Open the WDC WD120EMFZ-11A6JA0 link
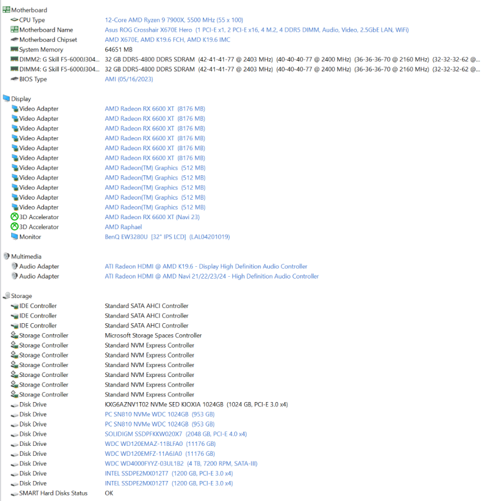This screenshot has height=501, width=497. tap(160, 453)
